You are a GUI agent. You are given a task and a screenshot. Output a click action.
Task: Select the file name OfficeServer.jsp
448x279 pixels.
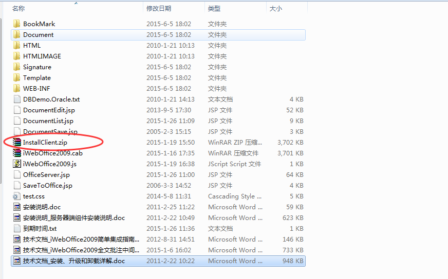pos(46,174)
